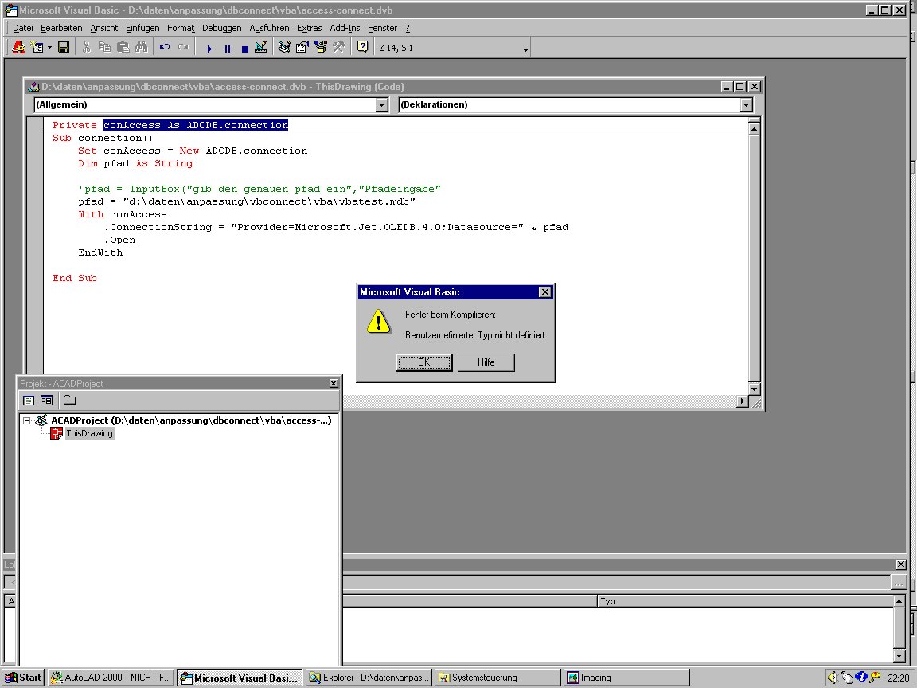Click Hilfe in the error dialog

486,362
